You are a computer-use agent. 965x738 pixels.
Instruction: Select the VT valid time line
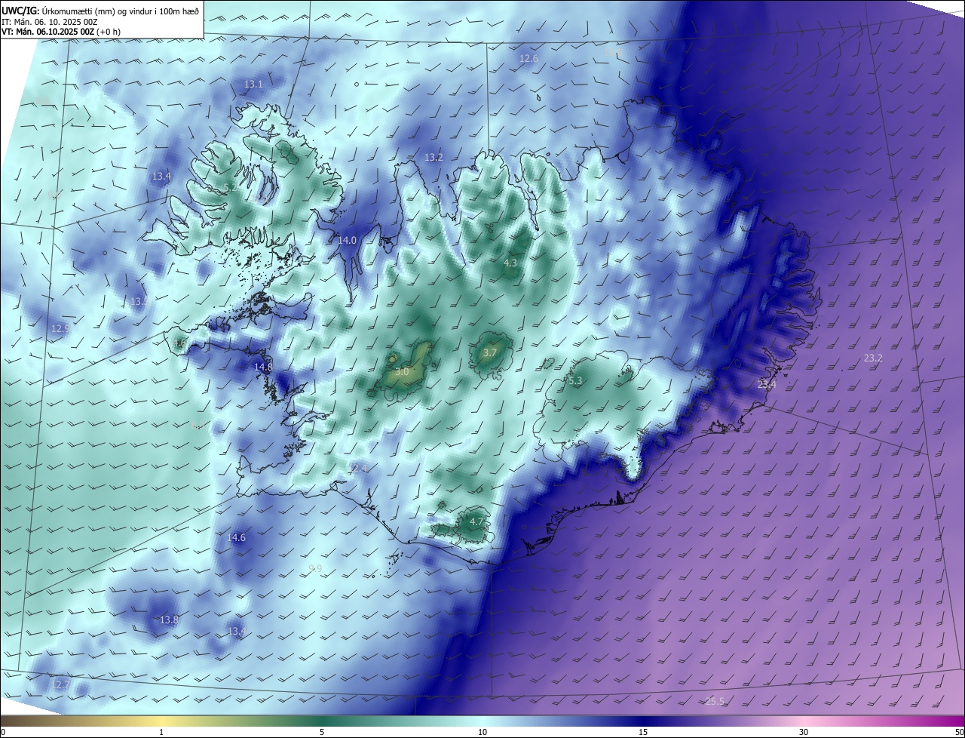61,32
